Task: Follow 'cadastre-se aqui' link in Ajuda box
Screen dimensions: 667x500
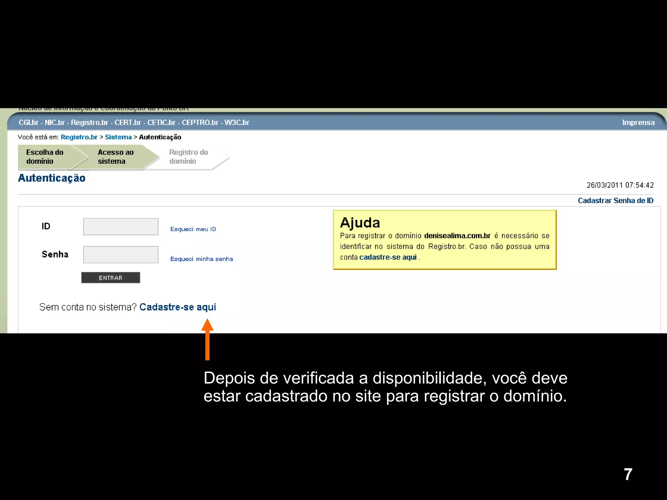Action: point(388,257)
